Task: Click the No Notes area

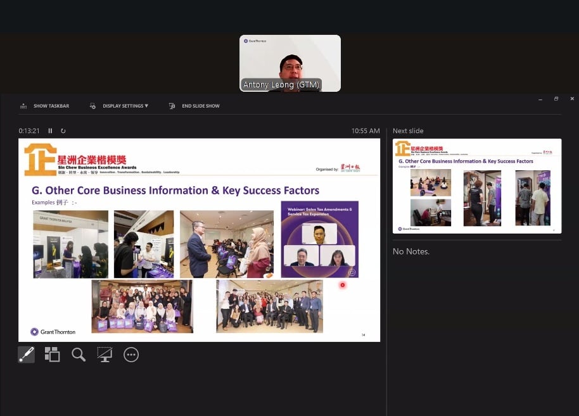Action: click(411, 251)
